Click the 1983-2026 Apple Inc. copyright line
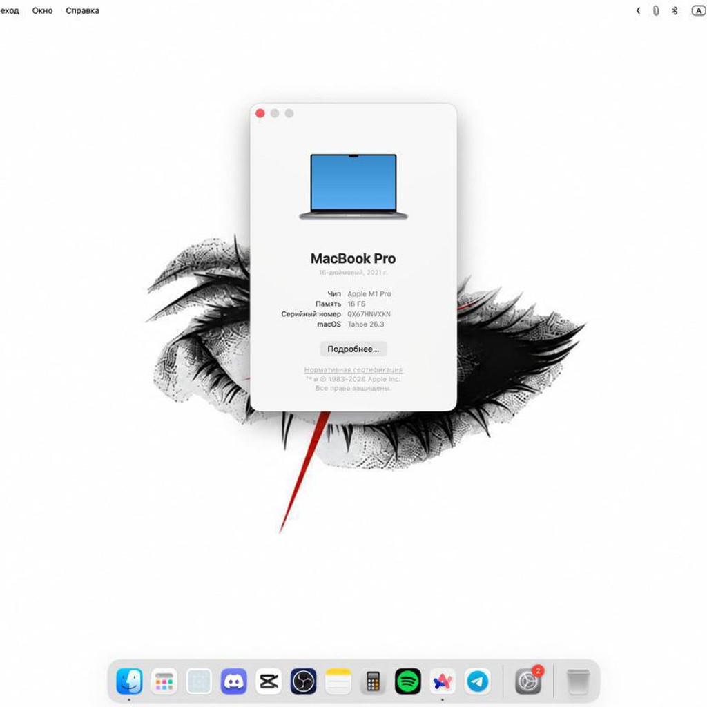 353,379
